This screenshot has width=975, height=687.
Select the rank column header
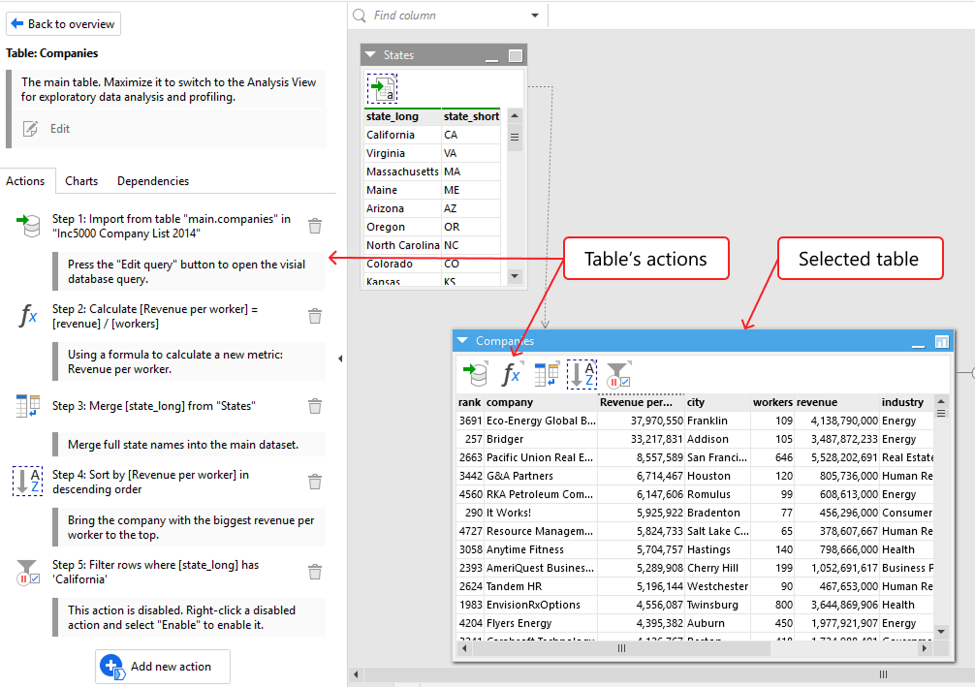pyautogui.click(x=469, y=402)
